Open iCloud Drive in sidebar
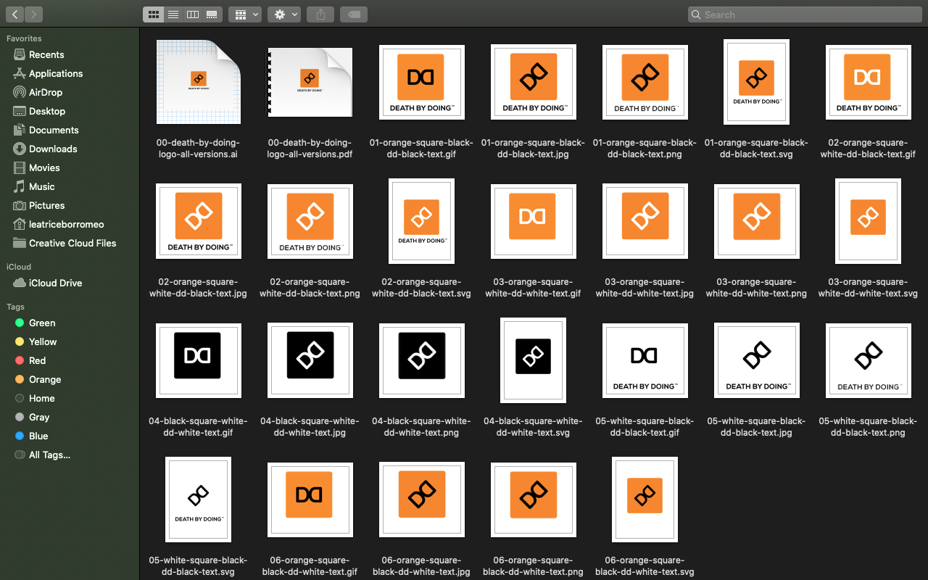Screen dimensions: 928x580 tap(55, 283)
